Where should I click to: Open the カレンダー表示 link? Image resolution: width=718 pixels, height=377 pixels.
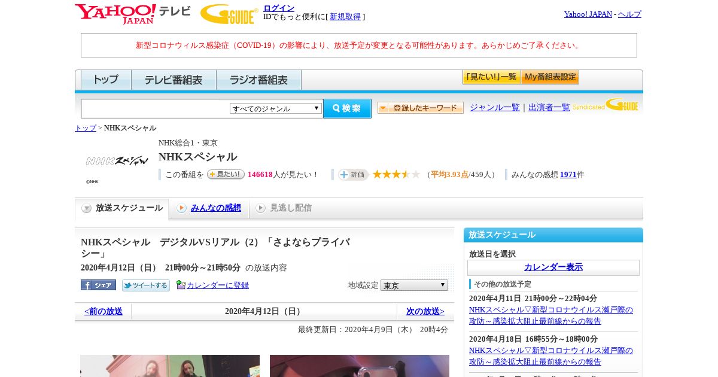click(x=553, y=267)
